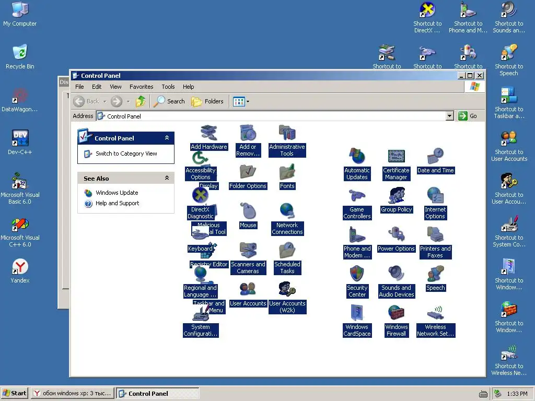Open Accessibility Options icon

200,158
